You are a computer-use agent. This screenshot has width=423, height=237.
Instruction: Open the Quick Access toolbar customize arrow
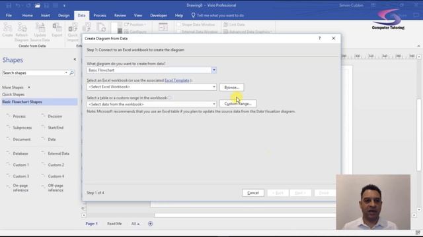[64, 5]
